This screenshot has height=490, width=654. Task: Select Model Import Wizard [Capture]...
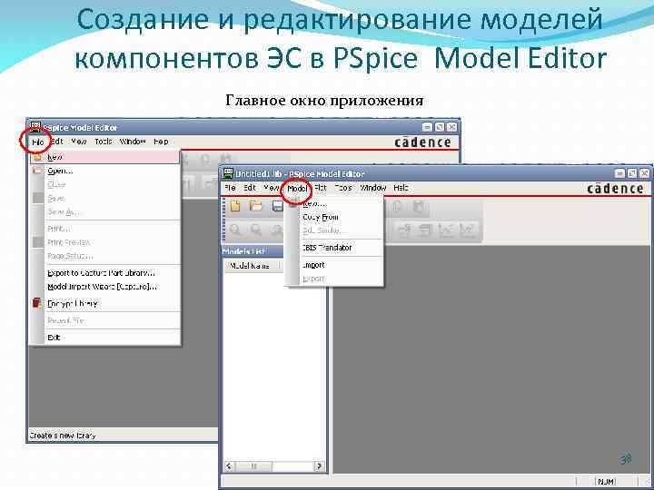(104, 287)
